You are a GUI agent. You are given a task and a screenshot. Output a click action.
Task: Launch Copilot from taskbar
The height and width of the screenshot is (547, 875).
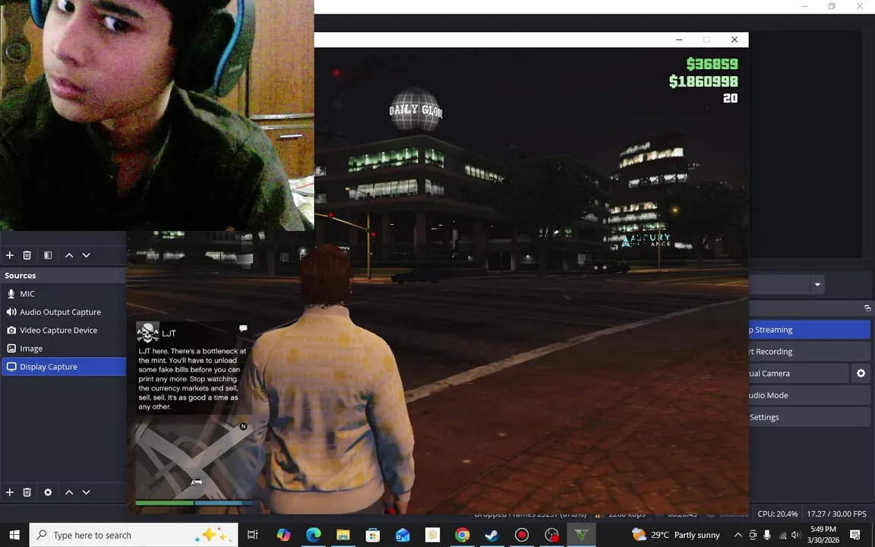[x=283, y=536]
